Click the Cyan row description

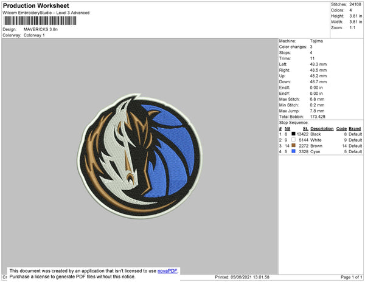click(x=315, y=151)
